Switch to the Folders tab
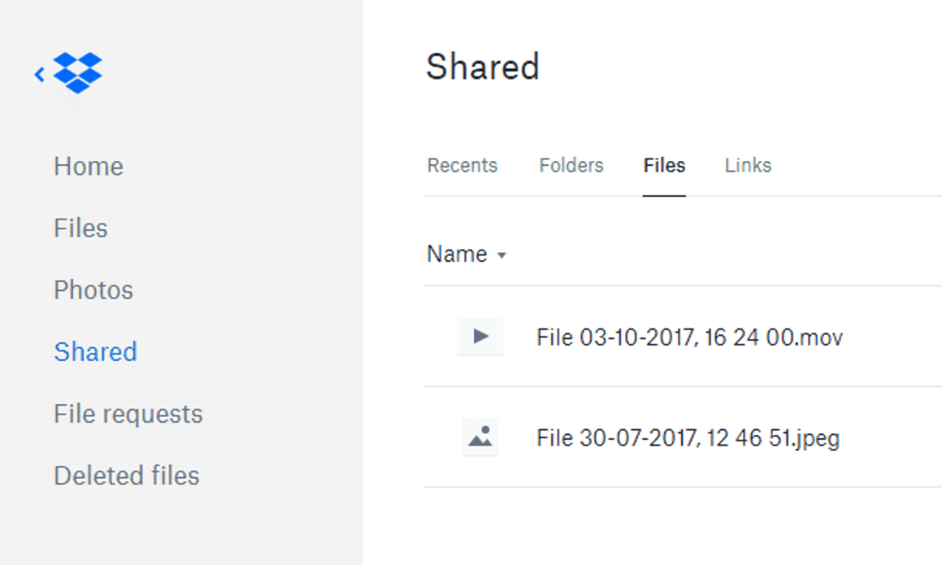This screenshot has height=565, width=942. [x=572, y=165]
